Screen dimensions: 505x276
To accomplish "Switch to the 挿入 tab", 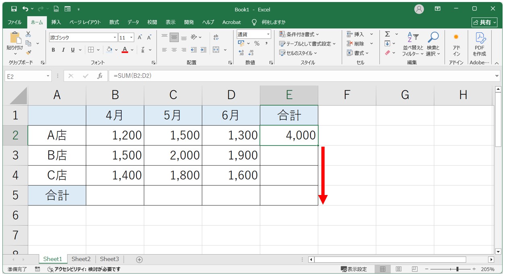I will tap(56, 22).
